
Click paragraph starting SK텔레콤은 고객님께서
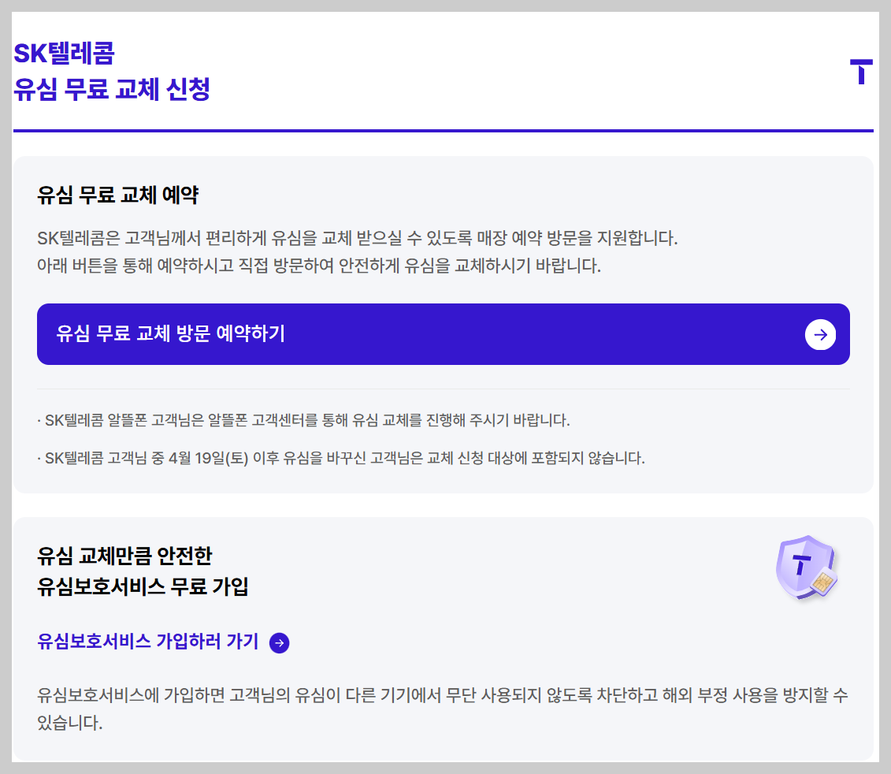358,238
